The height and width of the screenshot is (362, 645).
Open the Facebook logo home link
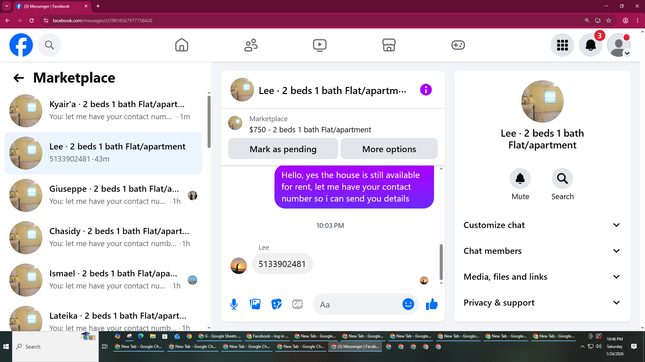[x=21, y=45]
